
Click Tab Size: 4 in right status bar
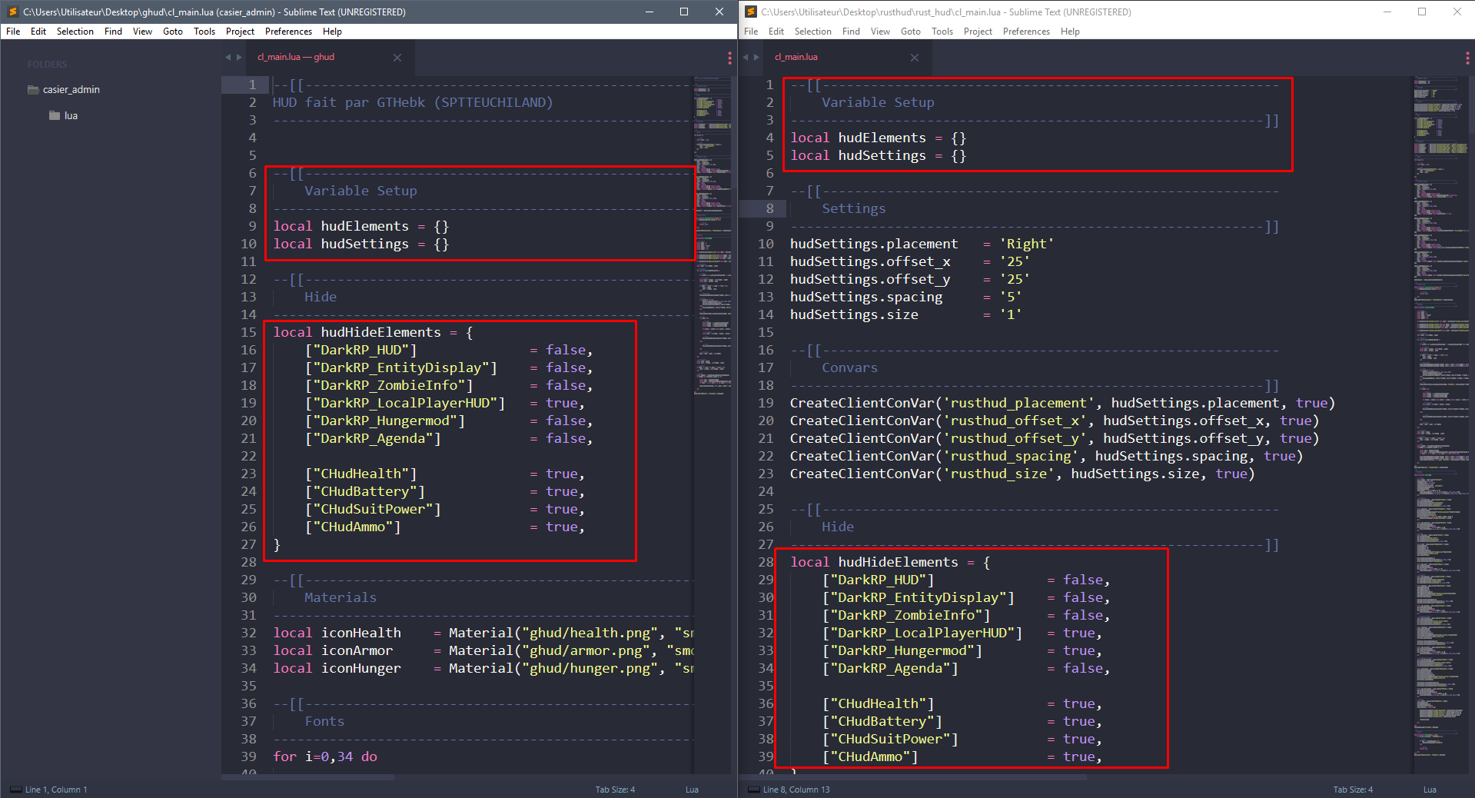(1353, 790)
